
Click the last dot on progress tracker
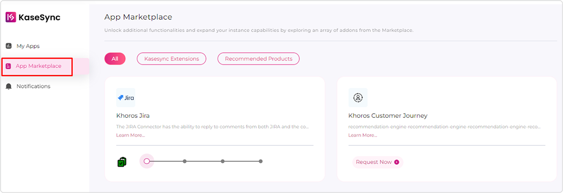261,162
